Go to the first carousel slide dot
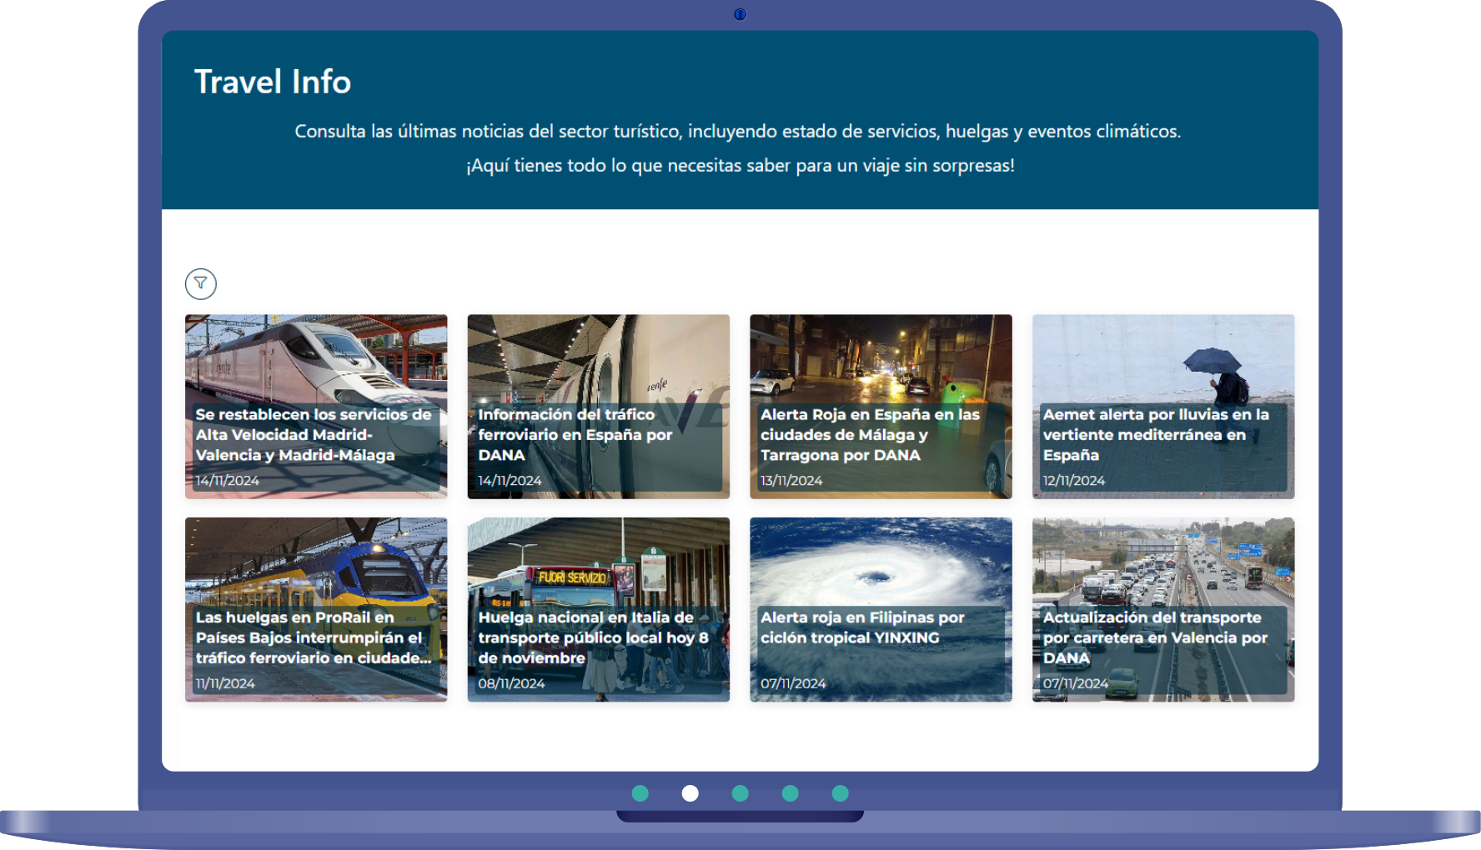1481x850 pixels. 640,793
